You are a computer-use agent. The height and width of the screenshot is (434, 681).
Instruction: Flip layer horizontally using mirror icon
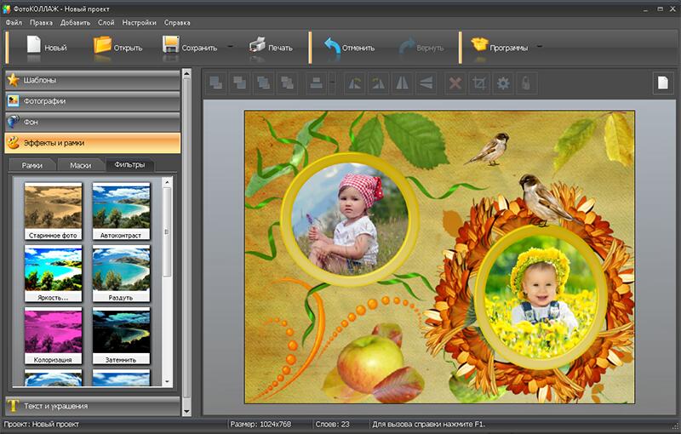coord(403,83)
